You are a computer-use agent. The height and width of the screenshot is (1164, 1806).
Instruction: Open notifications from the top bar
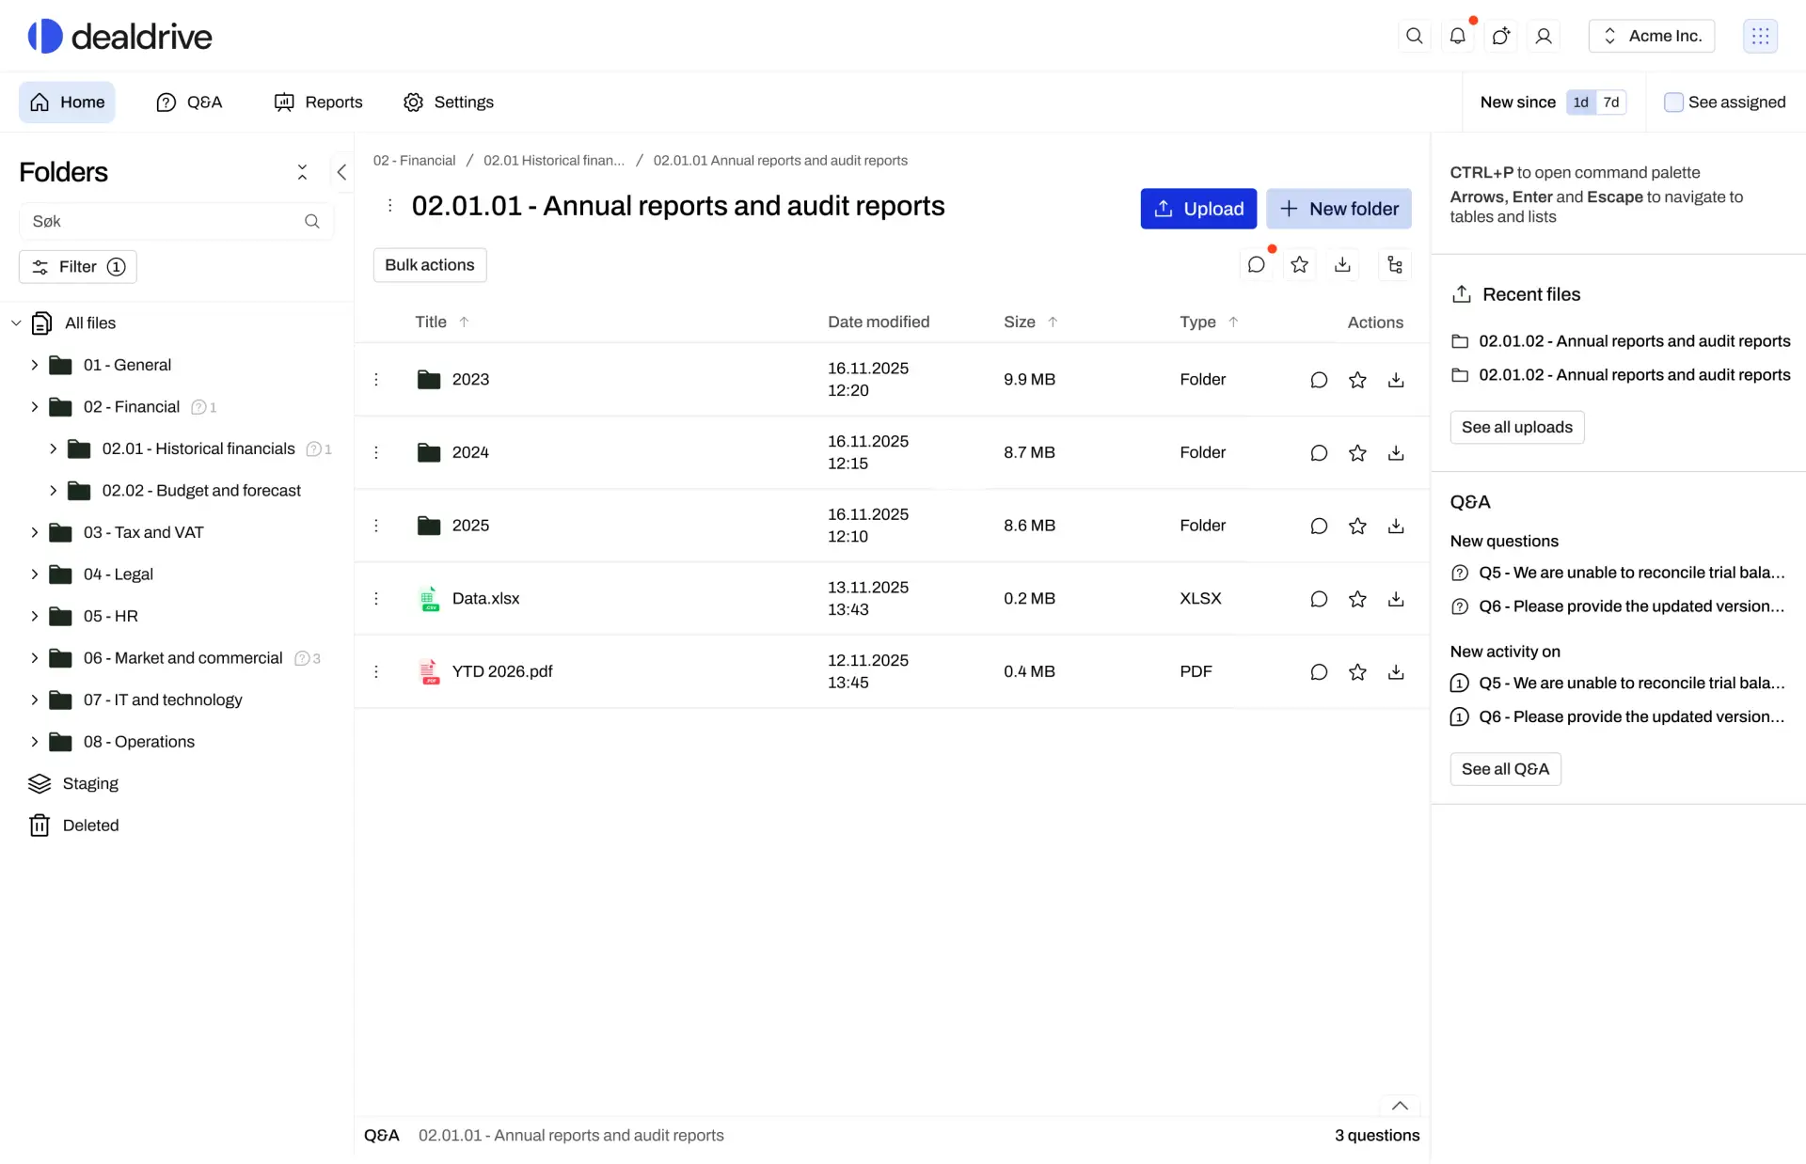point(1458,36)
